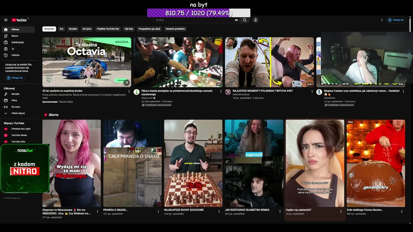Open the pink-haired Slayproxx short
This screenshot has width=413, height=232.
coord(72,163)
